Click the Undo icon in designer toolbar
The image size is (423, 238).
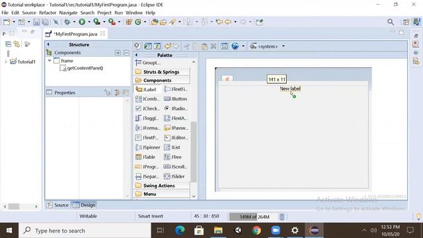(x=167, y=46)
